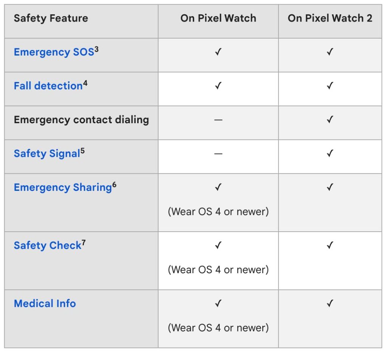The width and height of the screenshot is (387, 353).
Task: Click the Safety Feature column header
Action: 51,18
